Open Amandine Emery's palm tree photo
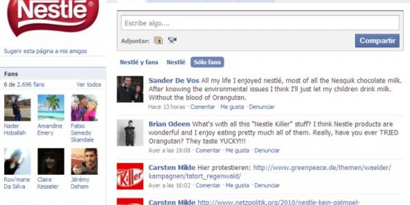Image resolution: width=410 pixels, height=205 pixels. tap(51, 108)
